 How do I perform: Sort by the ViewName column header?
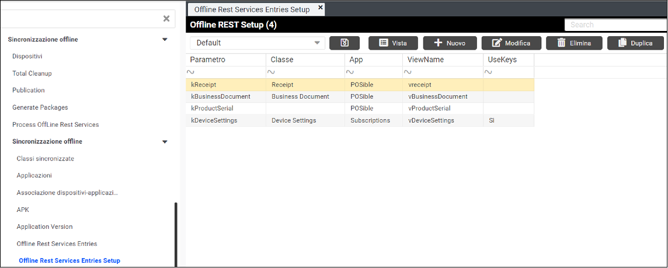425,60
